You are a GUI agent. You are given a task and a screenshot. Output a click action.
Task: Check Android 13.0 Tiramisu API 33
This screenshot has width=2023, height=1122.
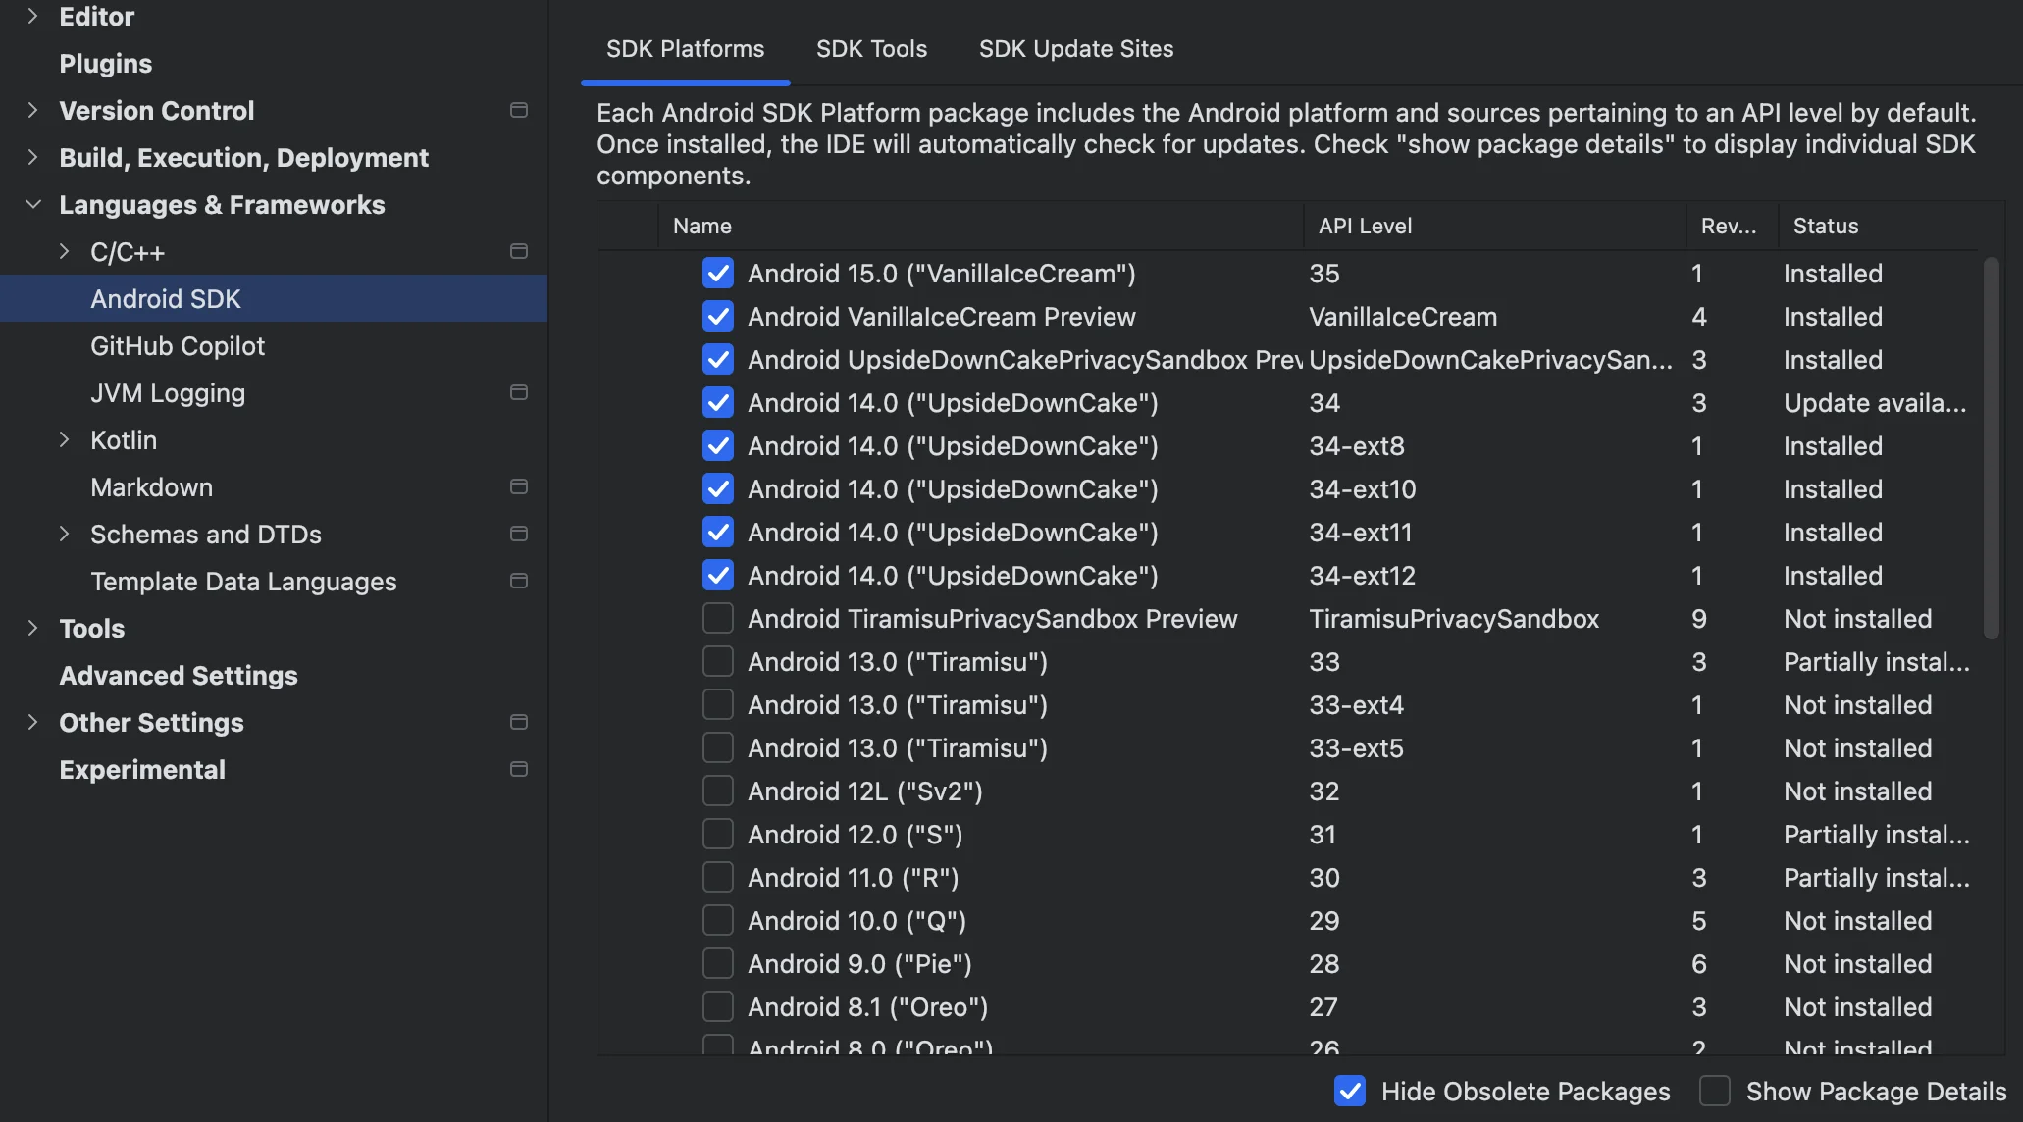point(717,661)
